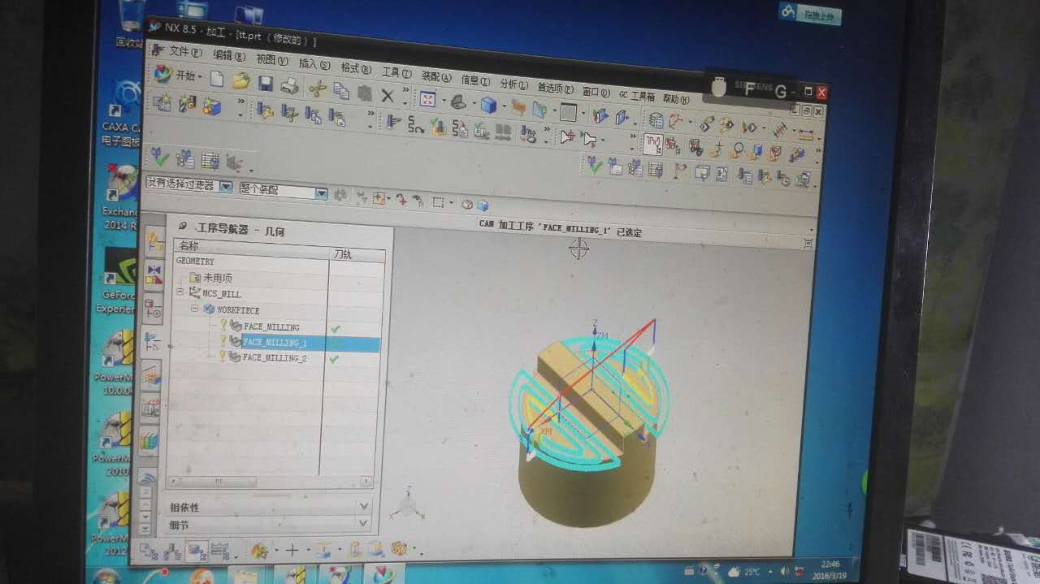Click the highlighted tool path display icon
Screen dimensions: 1040x584
(653, 145)
